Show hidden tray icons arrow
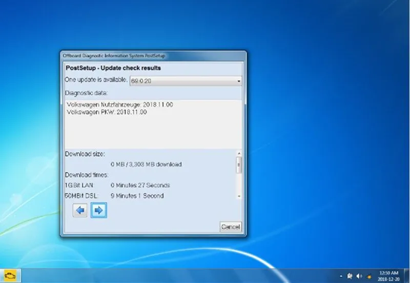The image size is (410, 283). click(x=341, y=276)
